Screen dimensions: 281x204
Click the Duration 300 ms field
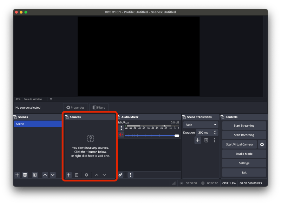[x=204, y=133]
